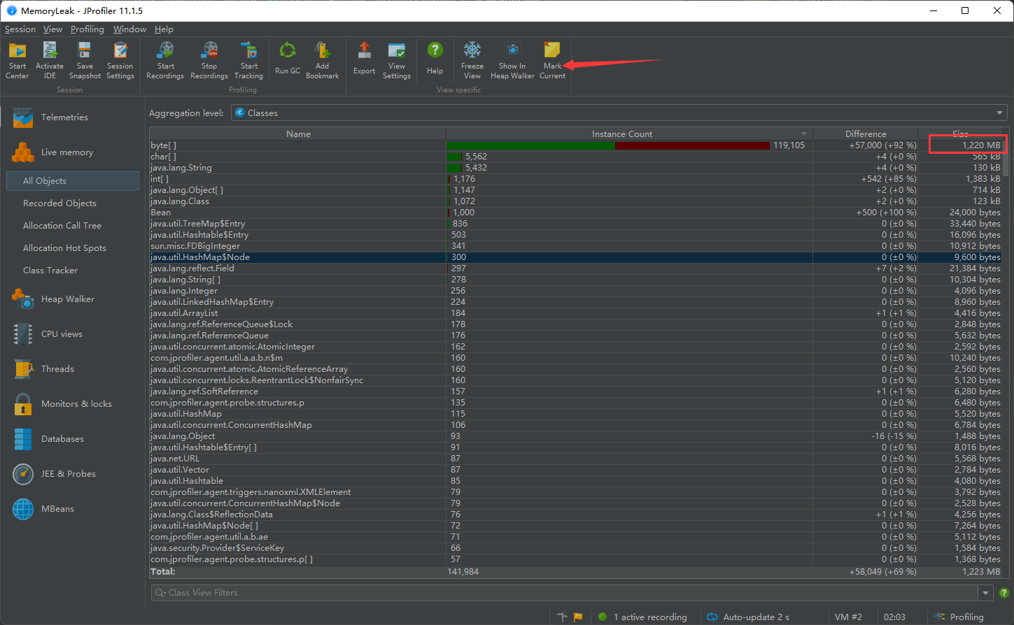Select java.util.TreeMap$Entry row
This screenshot has width=1014, height=625.
(x=575, y=224)
